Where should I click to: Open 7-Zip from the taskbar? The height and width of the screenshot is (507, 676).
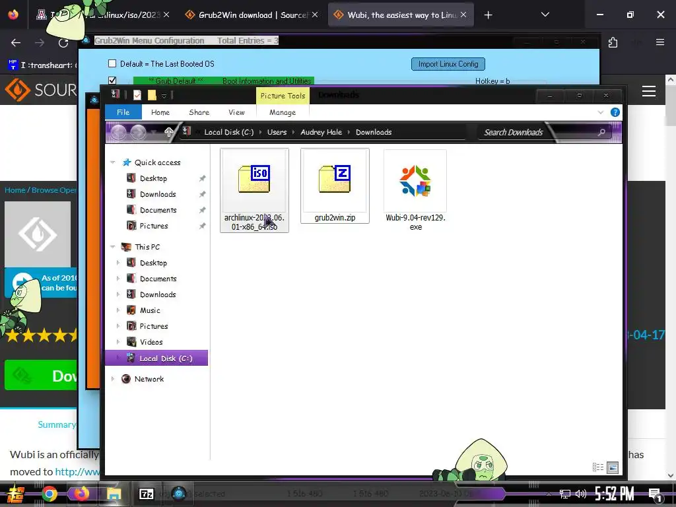click(146, 494)
